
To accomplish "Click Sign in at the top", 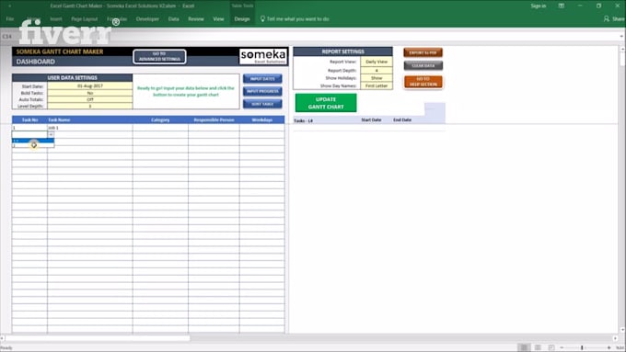I will point(539,6).
